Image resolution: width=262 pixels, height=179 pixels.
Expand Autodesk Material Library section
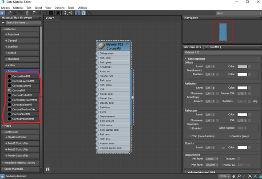click(20, 163)
